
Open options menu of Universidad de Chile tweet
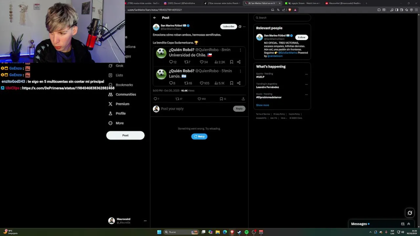(x=240, y=50)
